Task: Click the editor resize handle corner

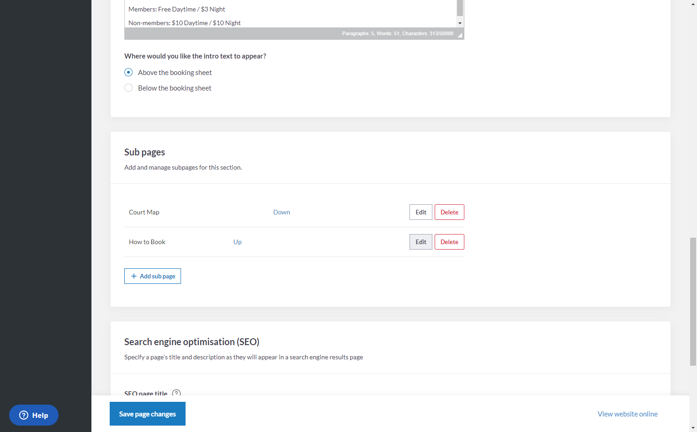Action: click(x=460, y=35)
